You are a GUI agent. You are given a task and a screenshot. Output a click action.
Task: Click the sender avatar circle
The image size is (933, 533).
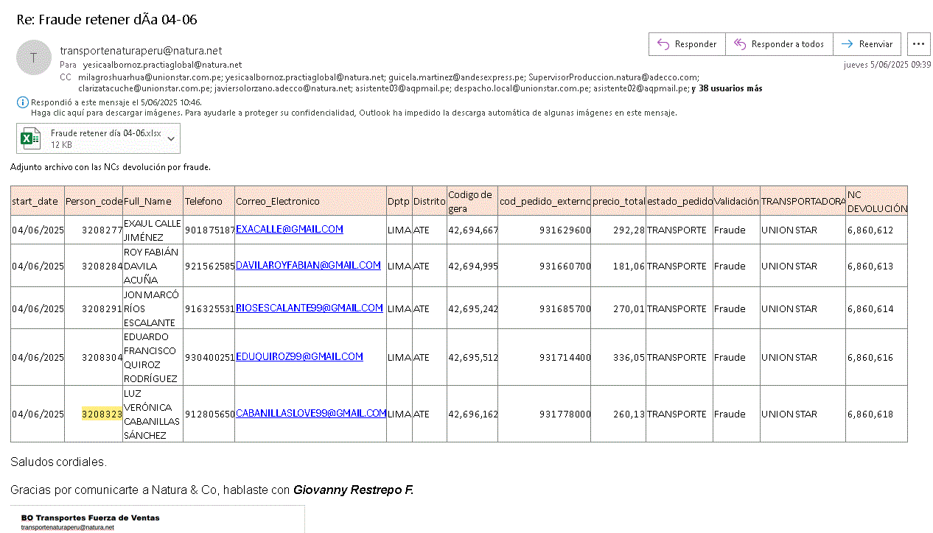click(33, 57)
